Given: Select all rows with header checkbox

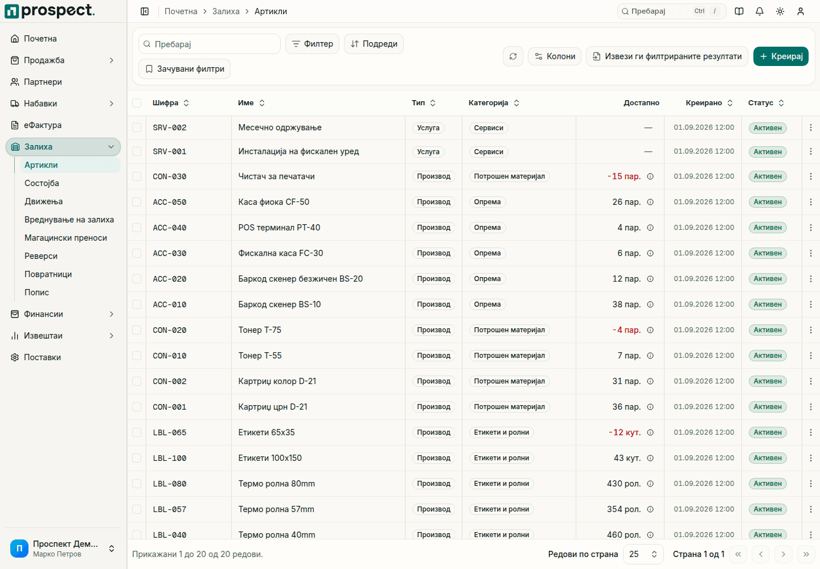Looking at the screenshot, I should pyautogui.click(x=137, y=103).
